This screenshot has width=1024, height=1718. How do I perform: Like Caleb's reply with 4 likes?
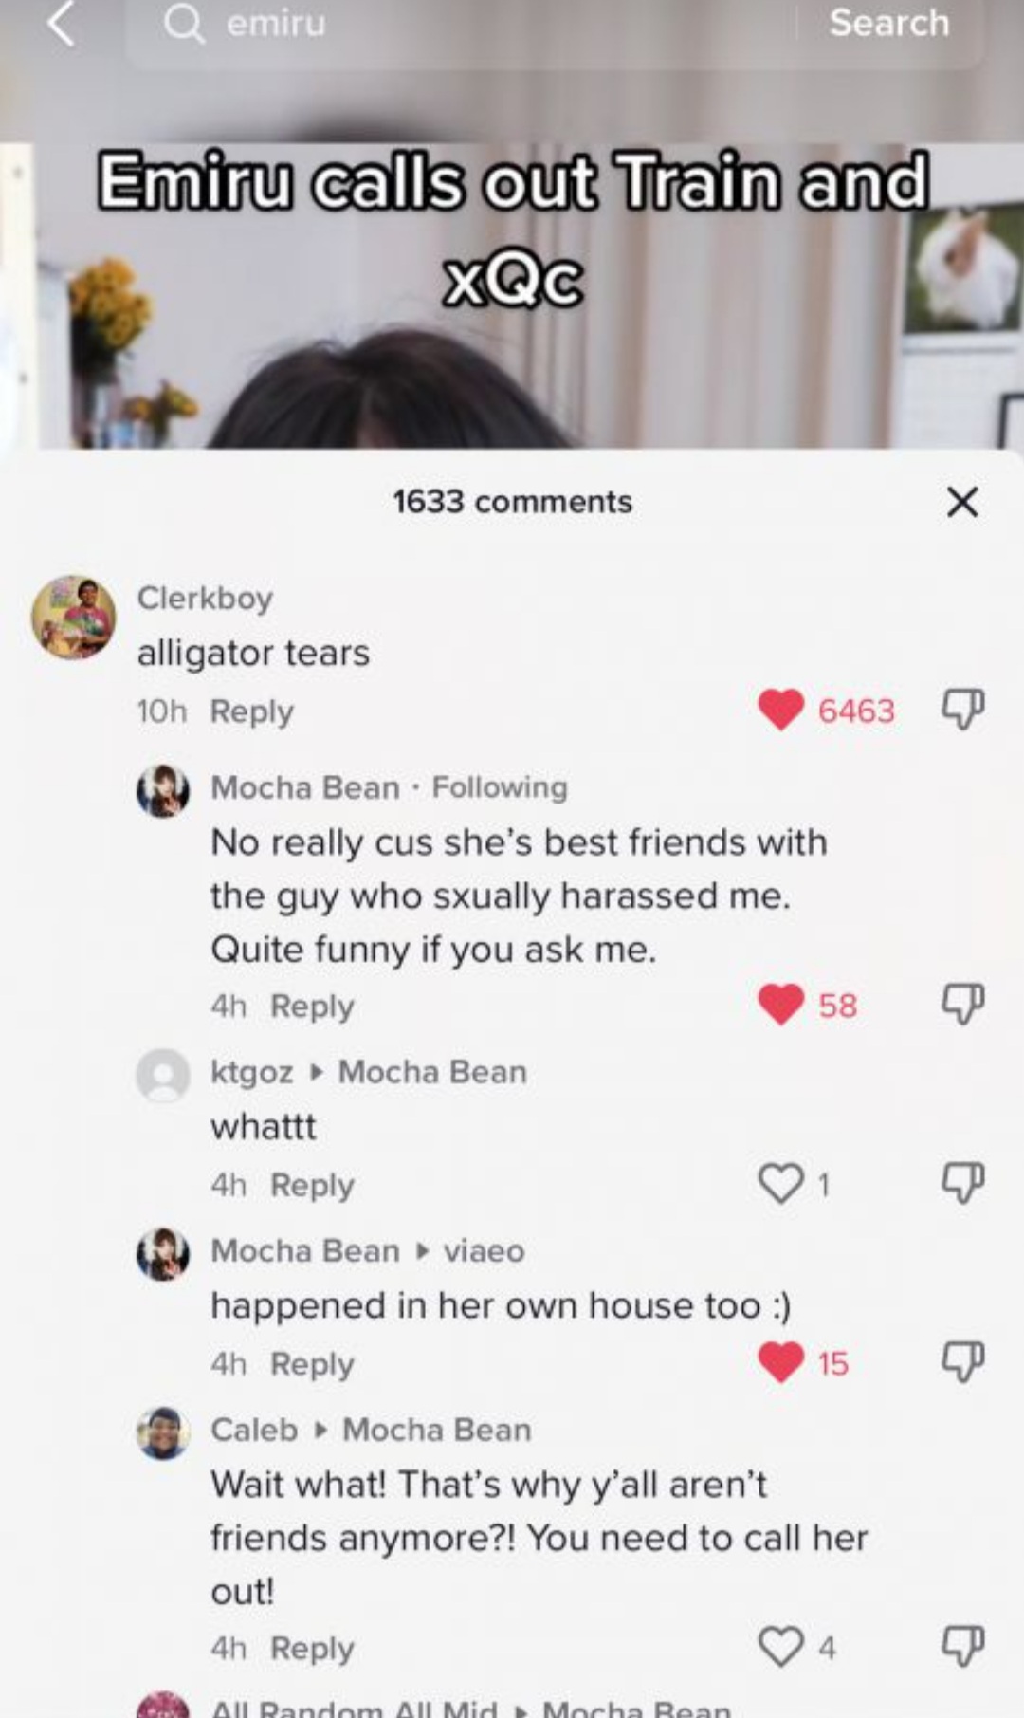[x=781, y=1646]
